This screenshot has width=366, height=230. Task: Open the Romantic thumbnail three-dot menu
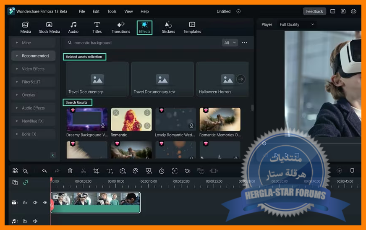tap(147, 113)
